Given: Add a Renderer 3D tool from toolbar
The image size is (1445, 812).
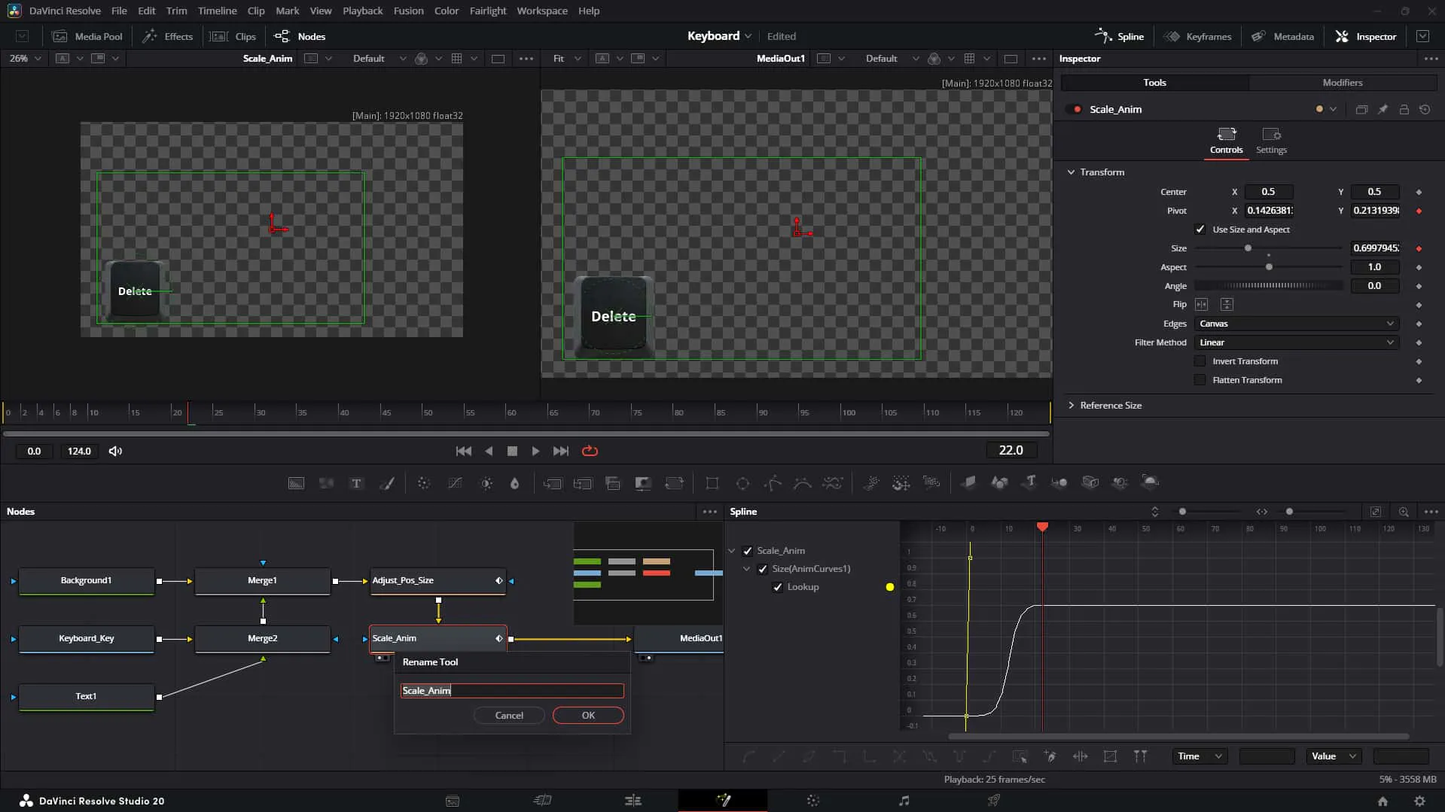Looking at the screenshot, I should (x=1150, y=482).
